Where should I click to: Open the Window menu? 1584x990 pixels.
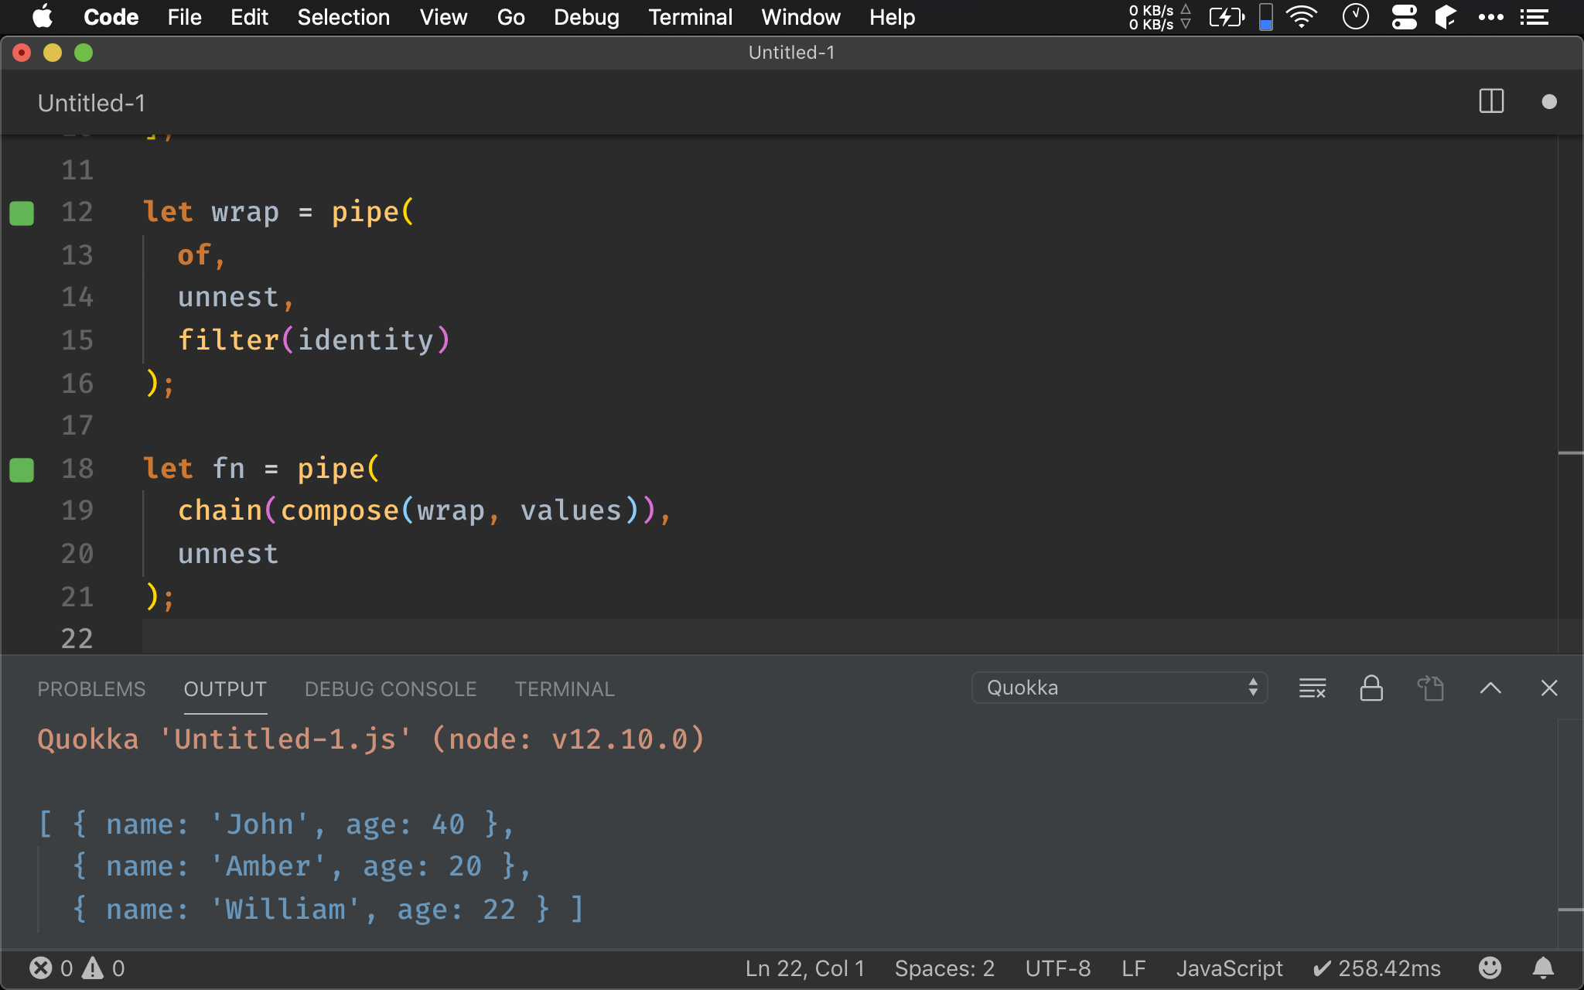801,17
